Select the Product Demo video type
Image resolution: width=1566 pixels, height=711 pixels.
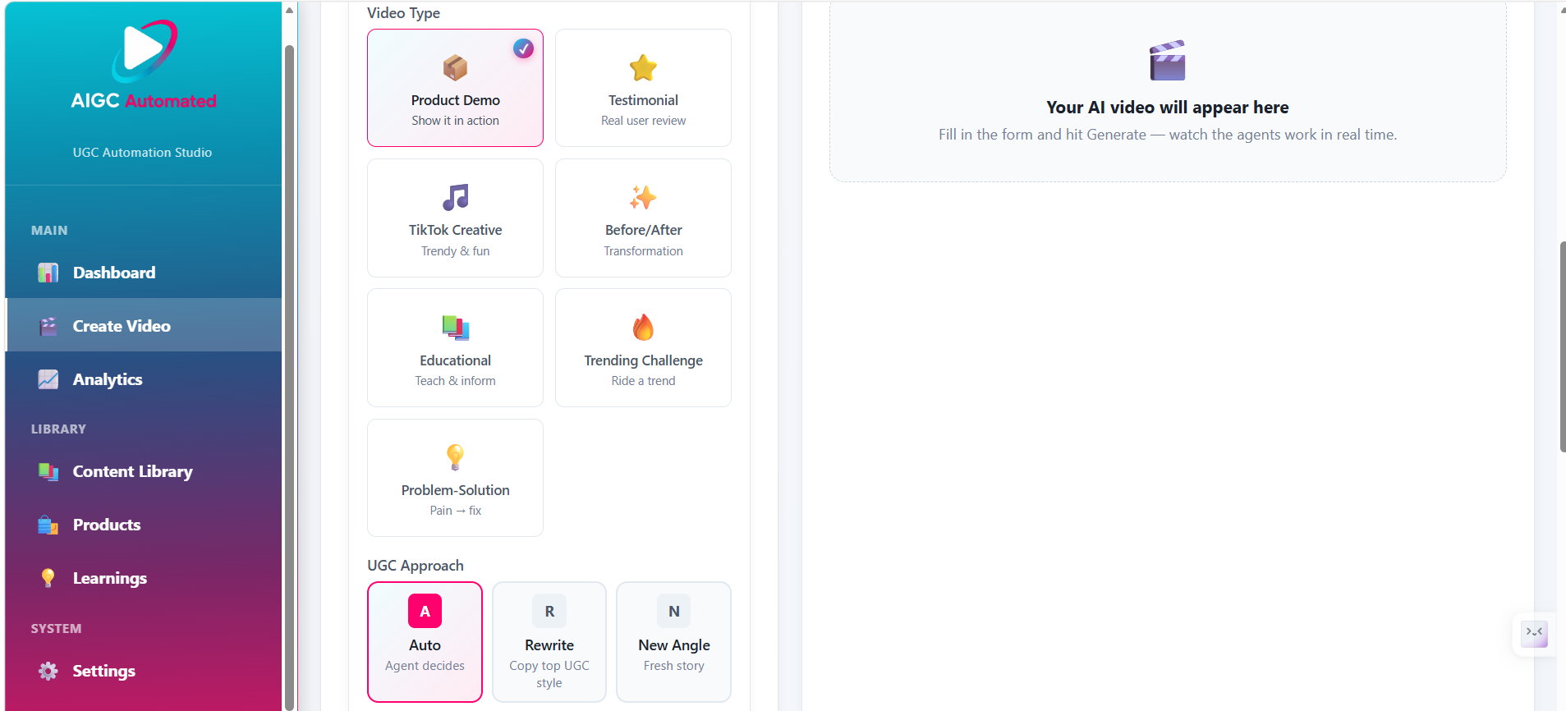455,88
